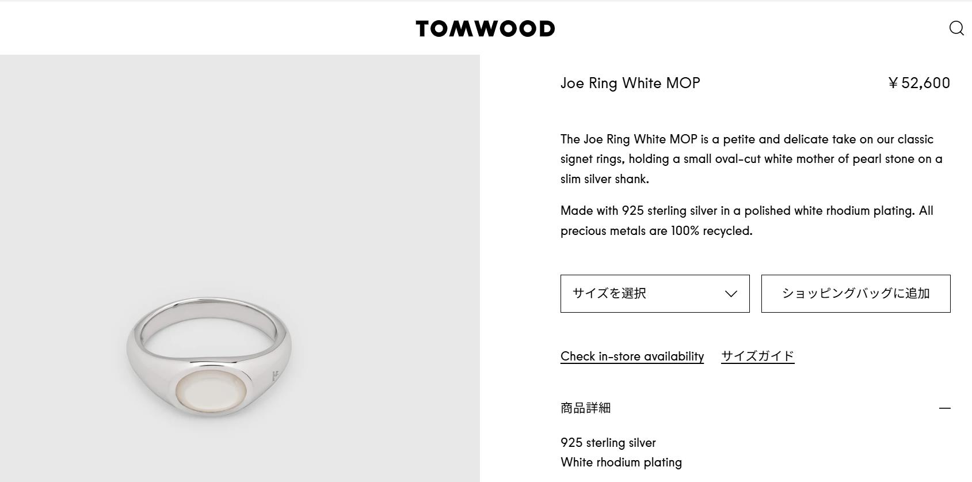
Task: Click the paragraph about recycled precious metals
Action: [x=746, y=221]
